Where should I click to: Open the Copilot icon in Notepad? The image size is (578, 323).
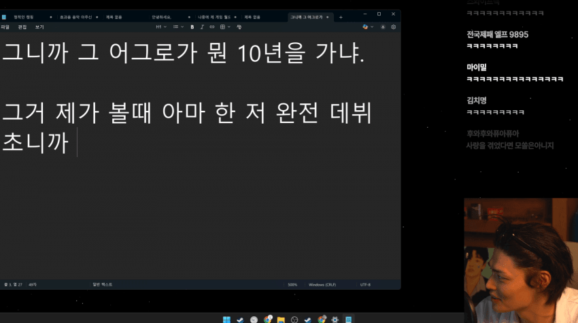[365, 27]
